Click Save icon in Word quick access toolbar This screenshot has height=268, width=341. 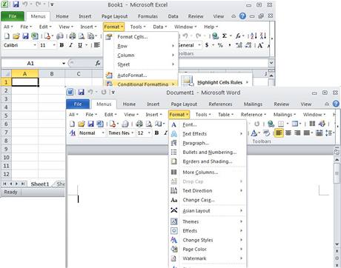(81, 93)
